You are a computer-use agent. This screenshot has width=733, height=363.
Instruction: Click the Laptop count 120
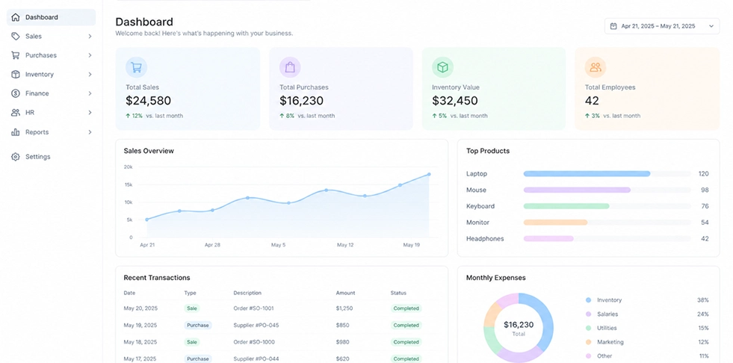point(704,174)
